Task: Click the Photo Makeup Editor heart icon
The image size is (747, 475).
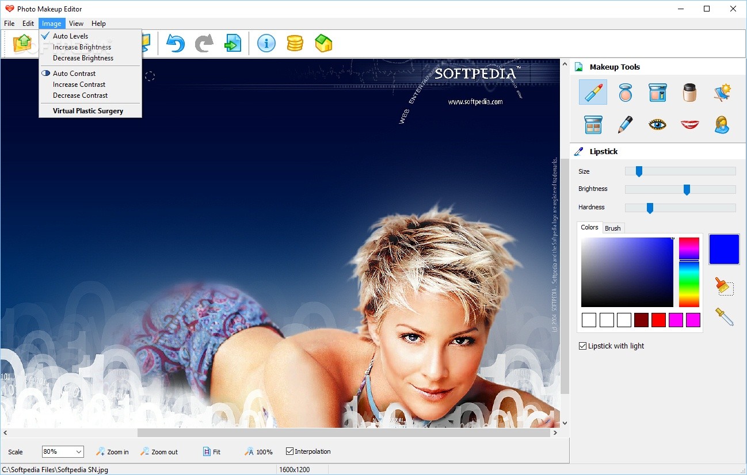Action: coord(9,9)
